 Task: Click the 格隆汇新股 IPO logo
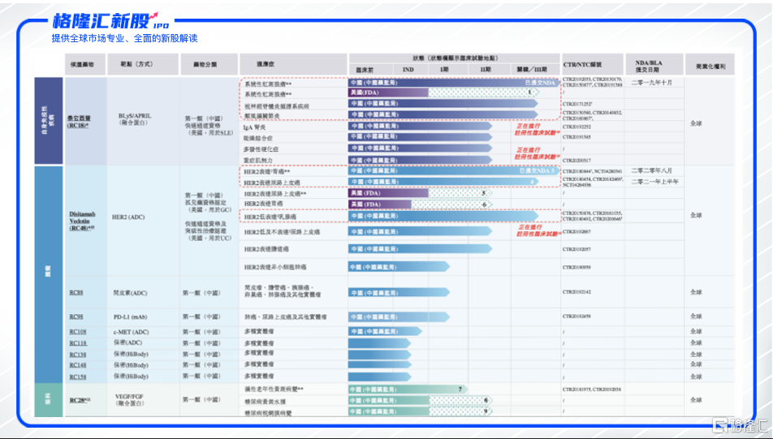[x=110, y=21]
